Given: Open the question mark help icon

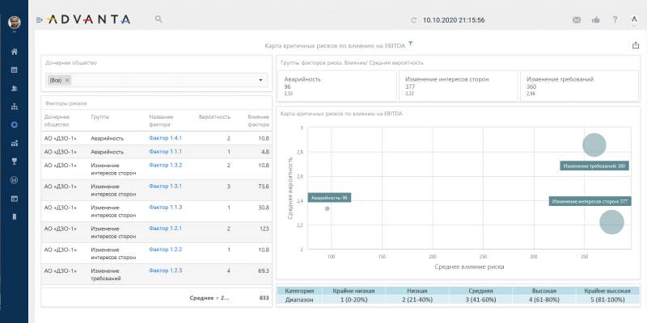Looking at the screenshot, I should pos(615,19).
